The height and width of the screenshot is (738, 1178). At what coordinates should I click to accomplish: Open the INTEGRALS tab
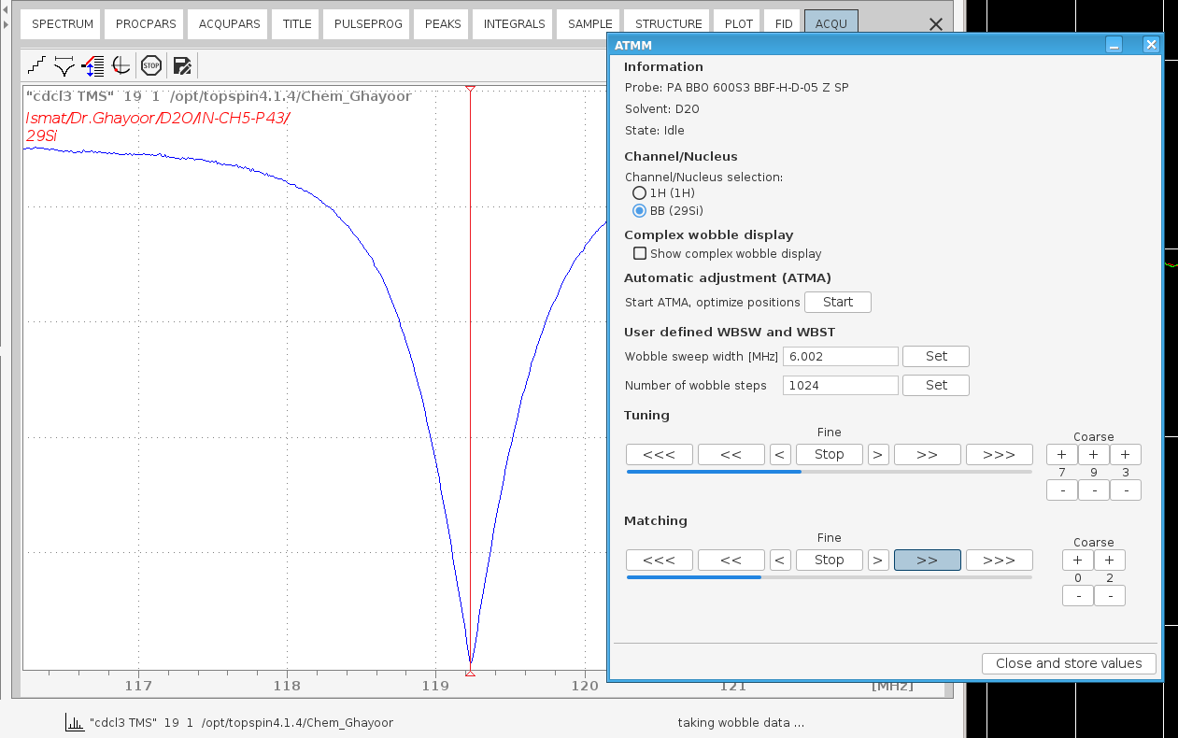pos(514,24)
